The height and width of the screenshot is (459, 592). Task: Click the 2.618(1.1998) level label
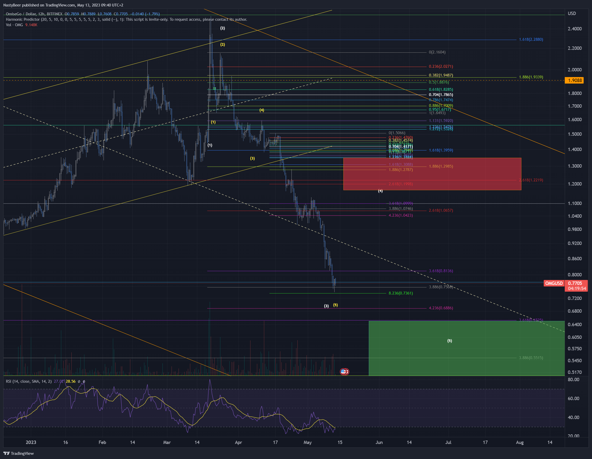tap(401, 184)
